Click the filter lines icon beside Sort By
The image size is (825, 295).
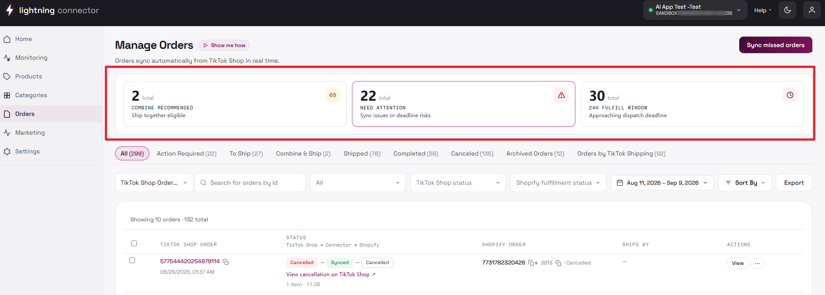728,183
